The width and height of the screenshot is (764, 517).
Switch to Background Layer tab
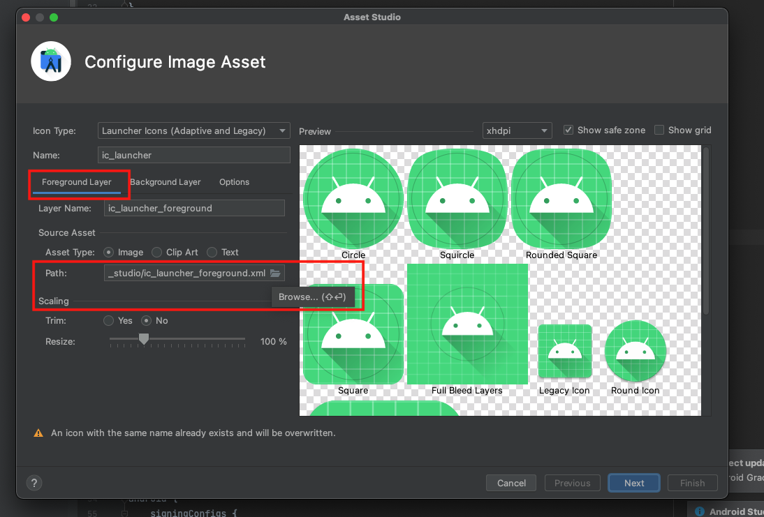coord(166,182)
